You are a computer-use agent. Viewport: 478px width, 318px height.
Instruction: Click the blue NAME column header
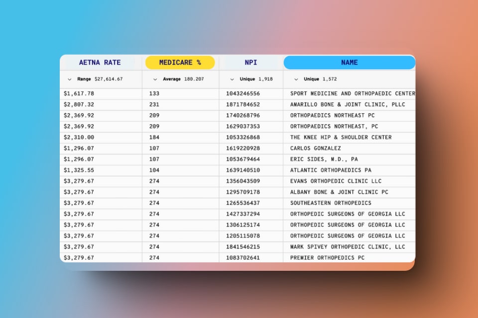tap(350, 63)
